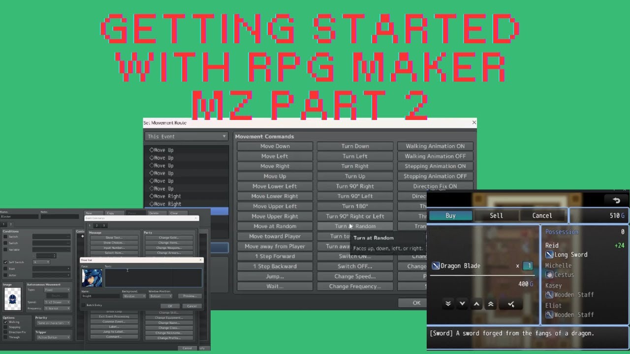Click the Preview... button in Show Text
The image size is (630, 354).
click(190, 296)
